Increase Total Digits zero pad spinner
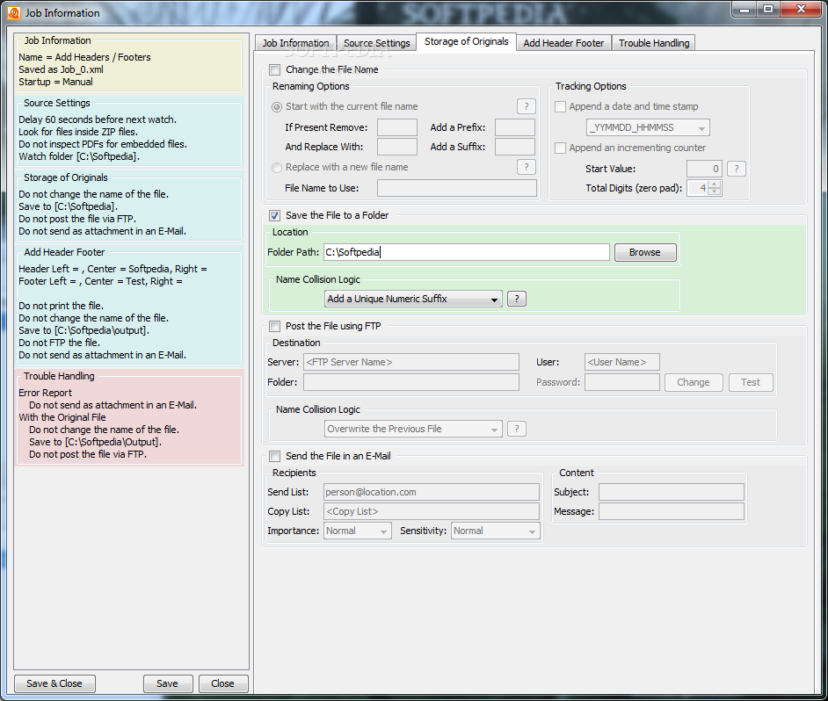This screenshot has height=701, width=828. coord(714,184)
